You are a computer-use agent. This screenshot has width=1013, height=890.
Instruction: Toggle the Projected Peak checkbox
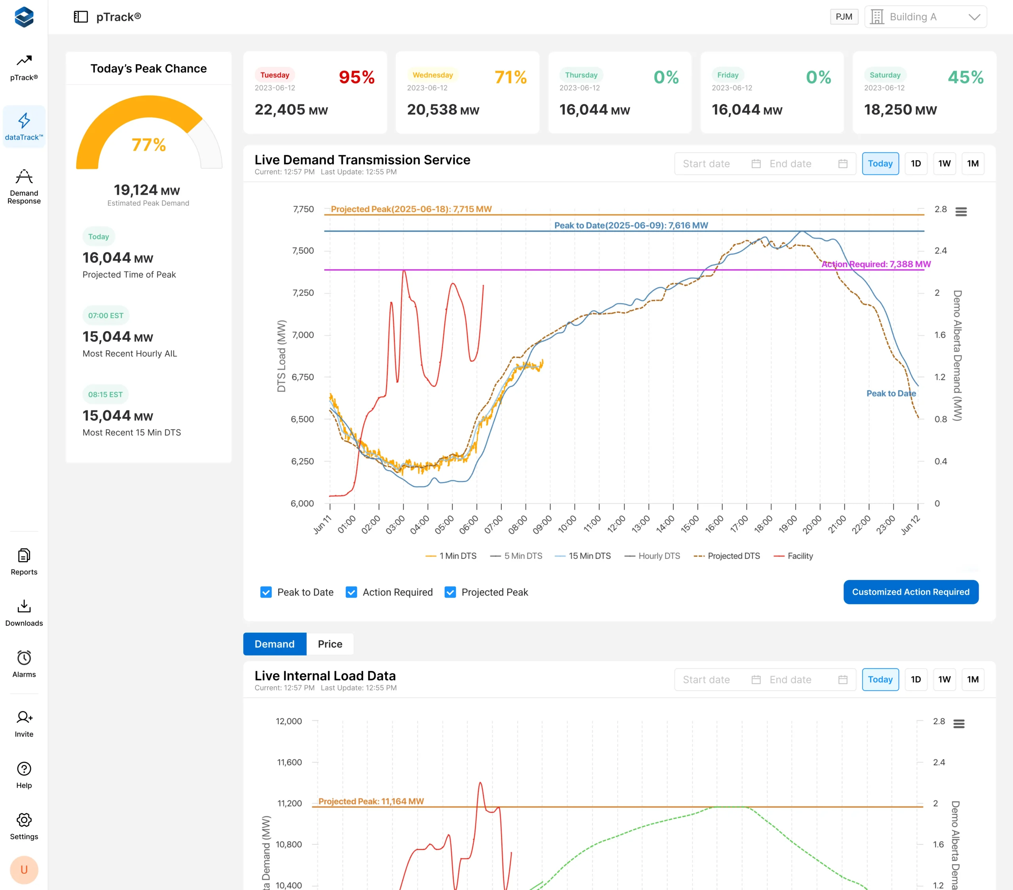point(450,592)
